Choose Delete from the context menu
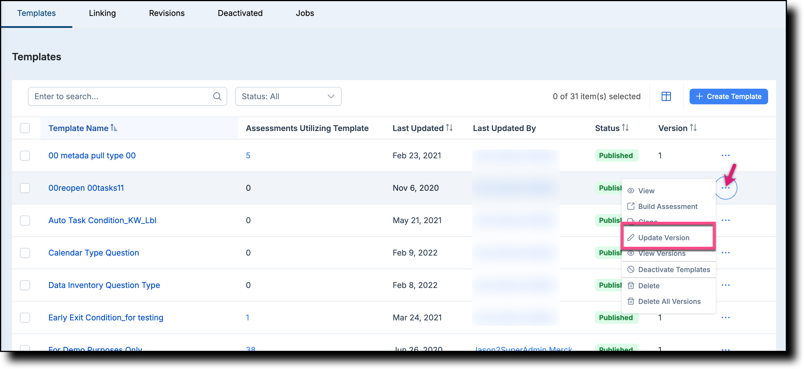 point(668,285)
